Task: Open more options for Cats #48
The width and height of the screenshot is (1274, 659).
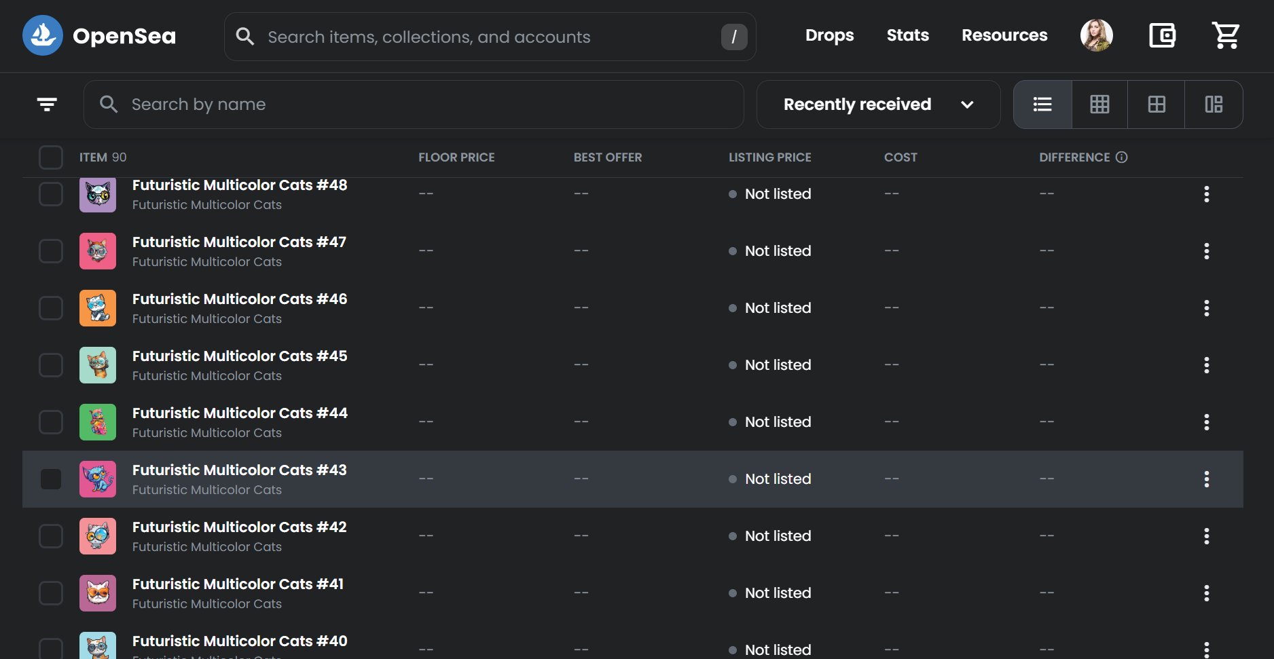Action: [x=1207, y=194]
